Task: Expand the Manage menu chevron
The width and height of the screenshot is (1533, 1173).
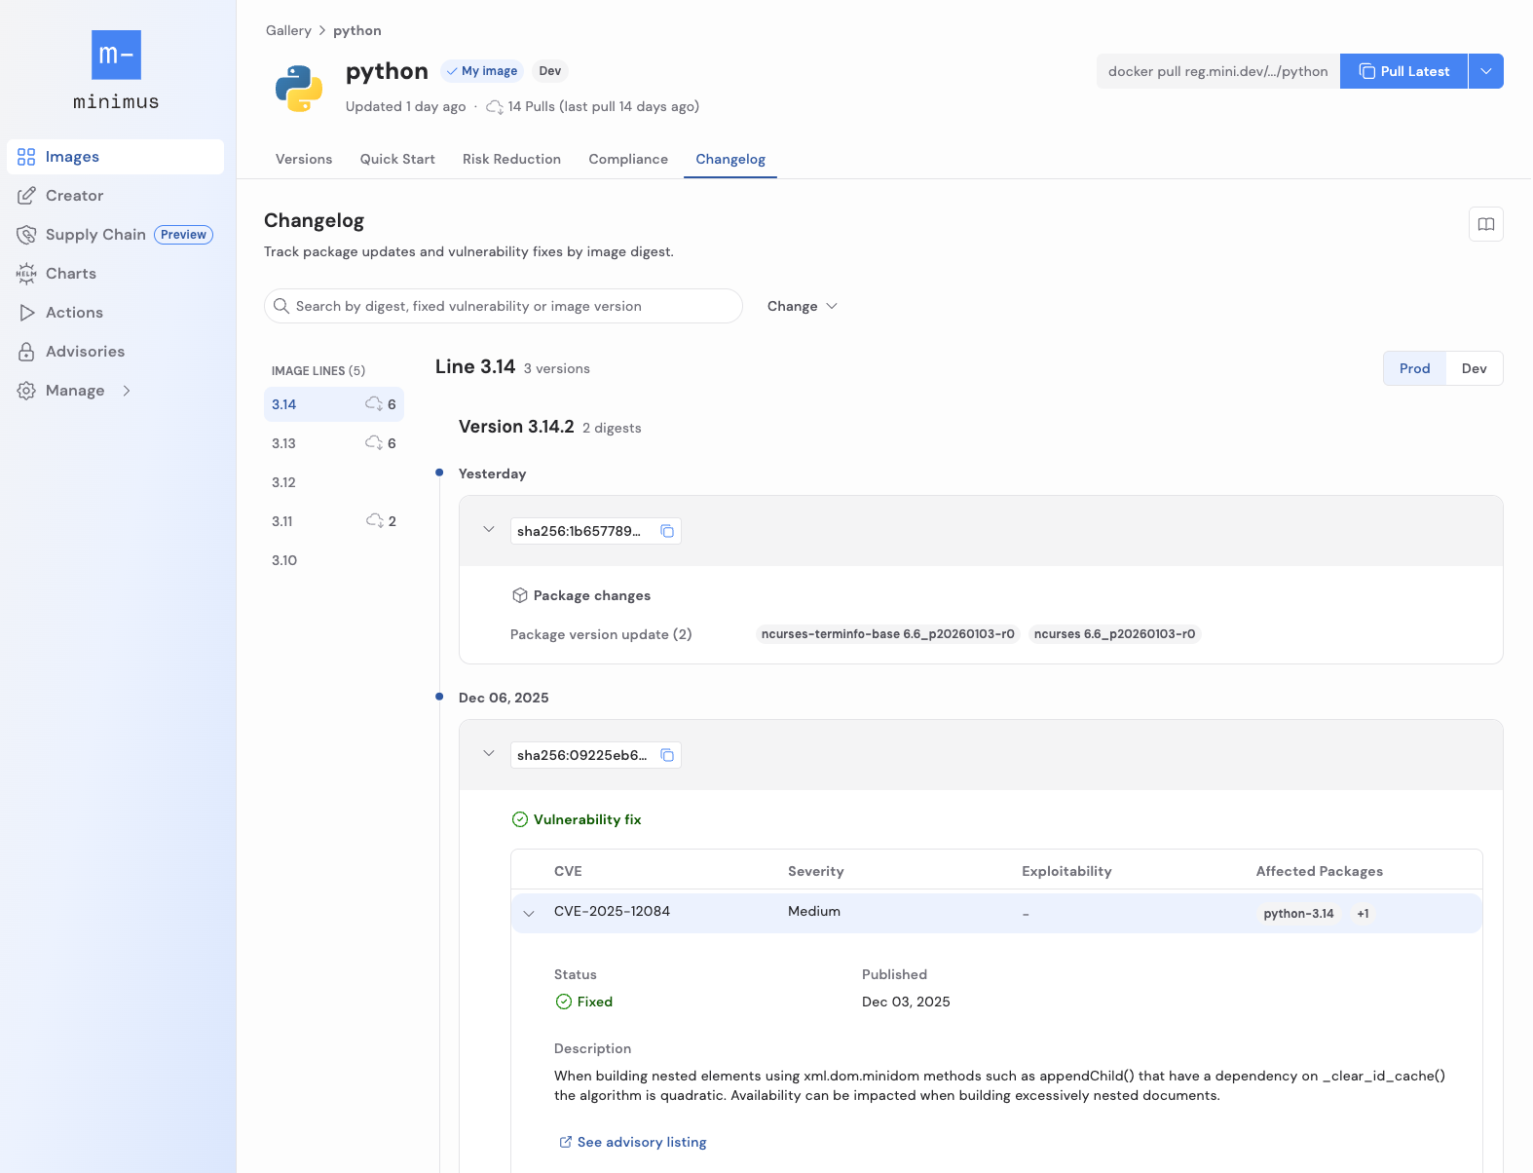Action: 127,391
